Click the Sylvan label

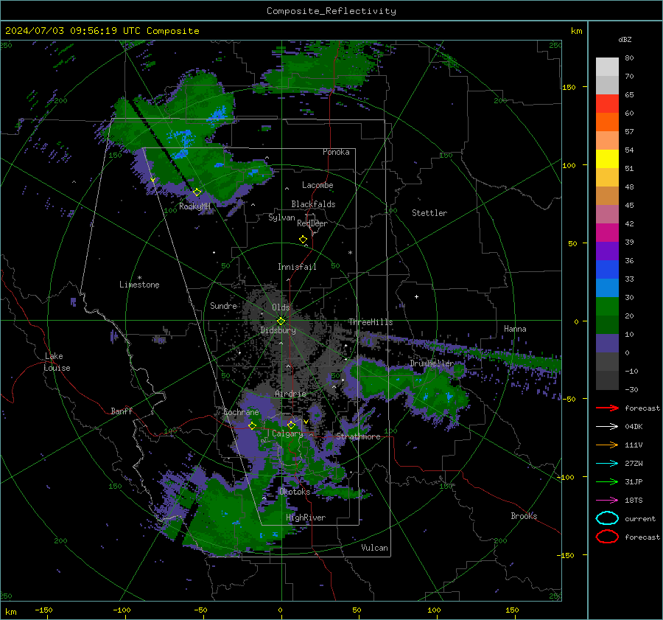pos(281,217)
